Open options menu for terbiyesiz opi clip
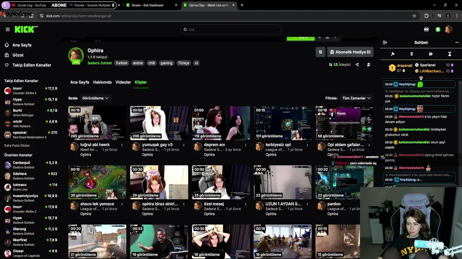The image size is (462, 259). (307, 145)
